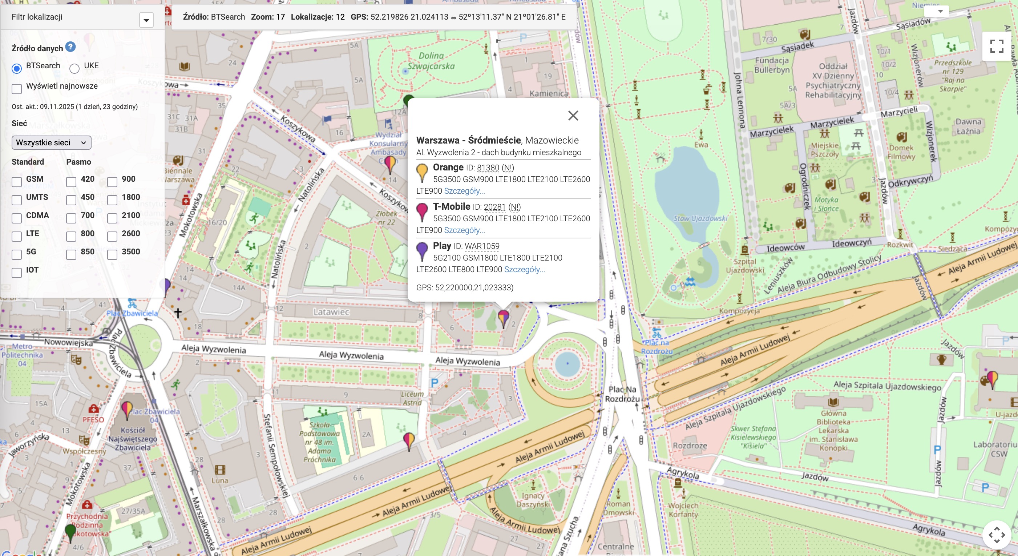
Task: Close the station info popup
Action: tap(573, 116)
